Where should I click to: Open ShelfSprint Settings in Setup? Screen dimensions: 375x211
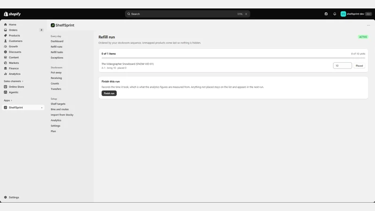point(55,126)
